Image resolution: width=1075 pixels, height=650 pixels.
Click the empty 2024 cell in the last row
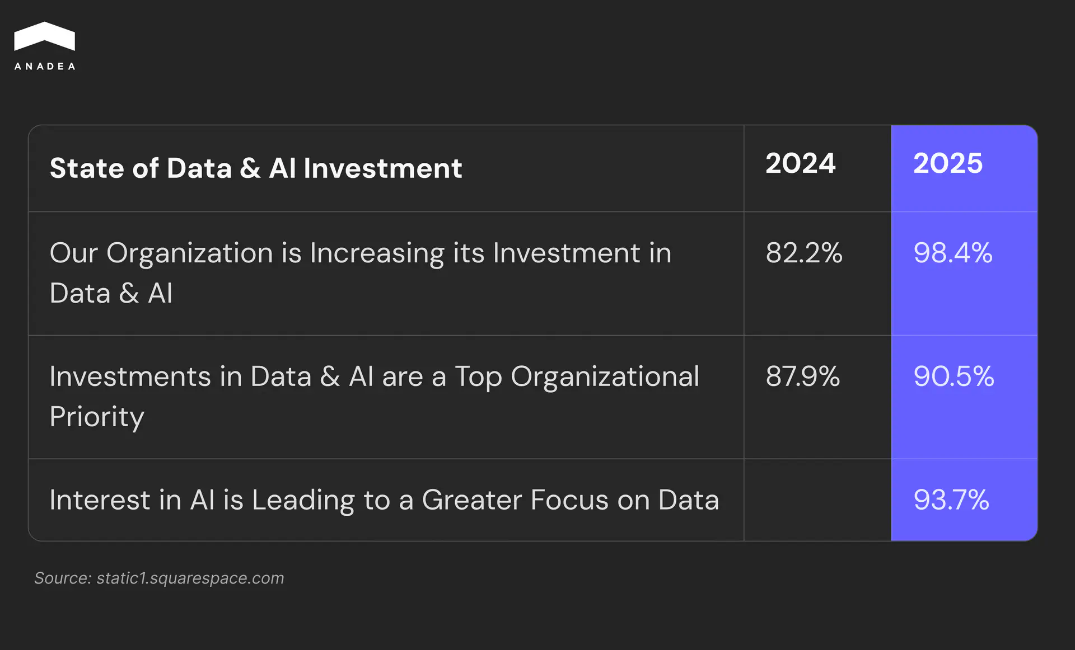pos(817,500)
